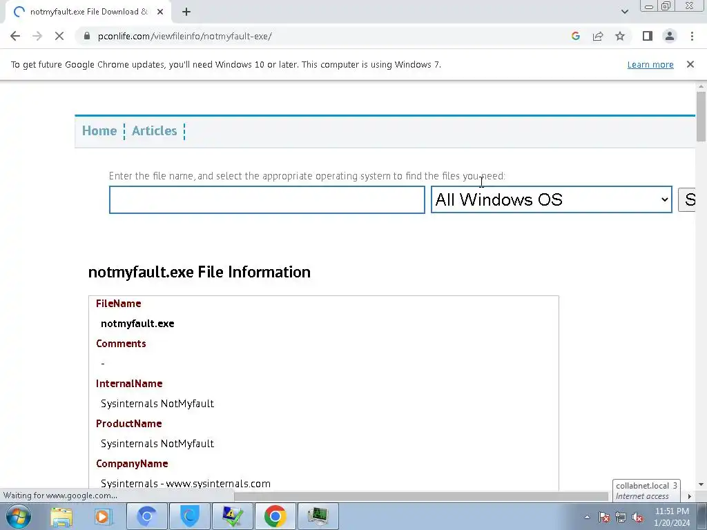The height and width of the screenshot is (530, 707).
Task: Click the vertical scrollbar thumb
Action: coord(701,116)
